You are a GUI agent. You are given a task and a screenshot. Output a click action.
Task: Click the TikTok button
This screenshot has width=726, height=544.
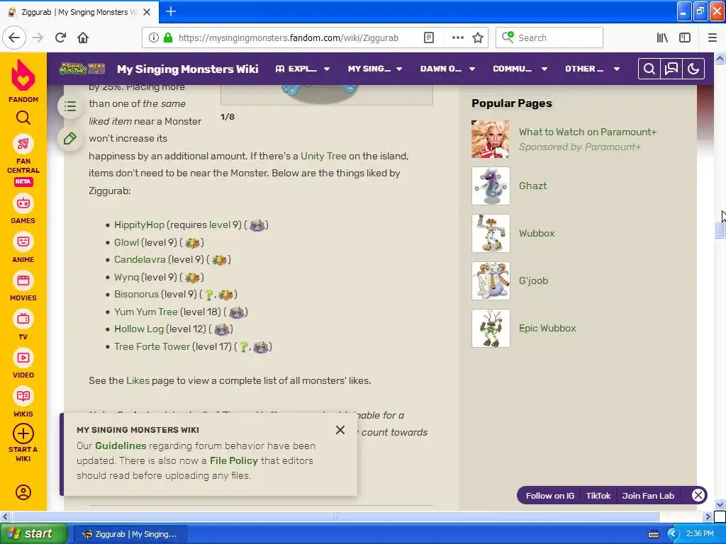point(598,496)
